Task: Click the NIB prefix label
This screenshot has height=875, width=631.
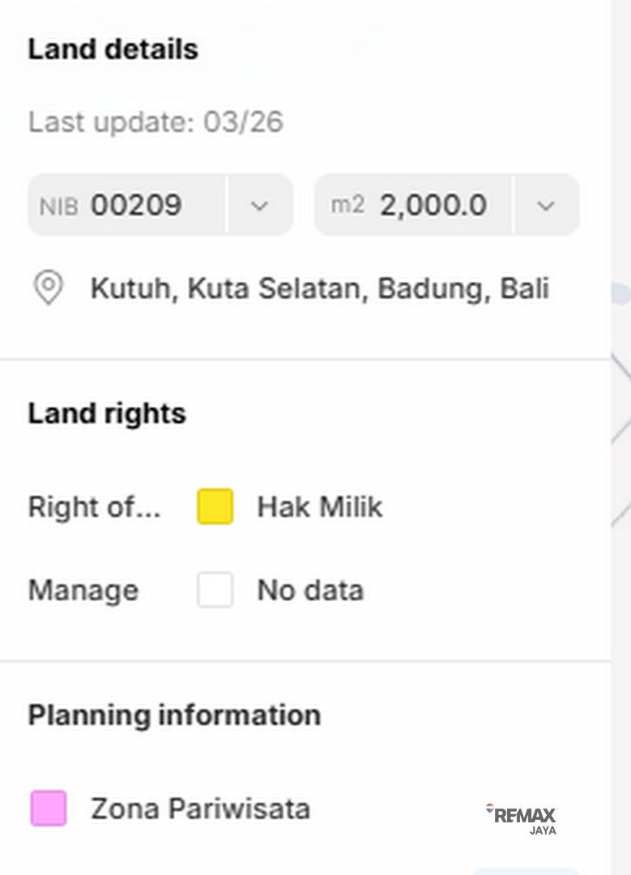Action: point(59,206)
